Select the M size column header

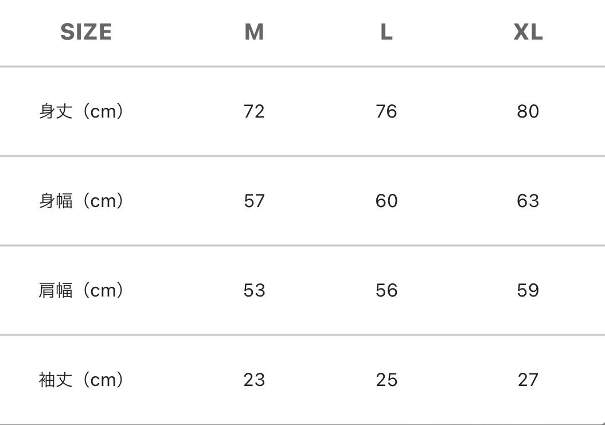click(254, 32)
